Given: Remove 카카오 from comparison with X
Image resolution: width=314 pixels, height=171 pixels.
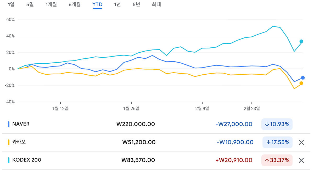Looking at the screenshot, I should tap(301, 142).
